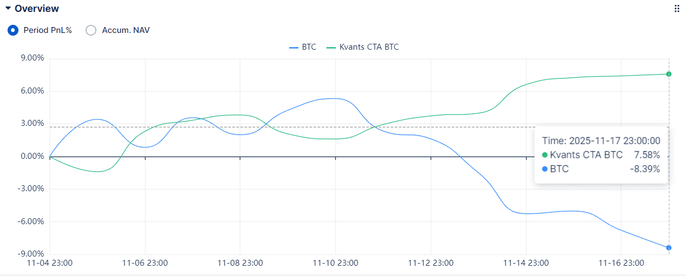Click the 7.58% value in the tooltip
686x276 pixels.
(647, 155)
